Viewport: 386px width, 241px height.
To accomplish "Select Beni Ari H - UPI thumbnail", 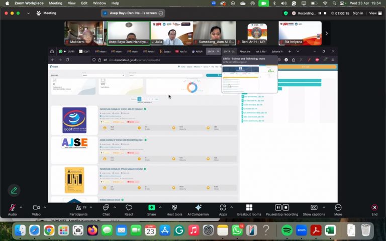I will [257, 33].
